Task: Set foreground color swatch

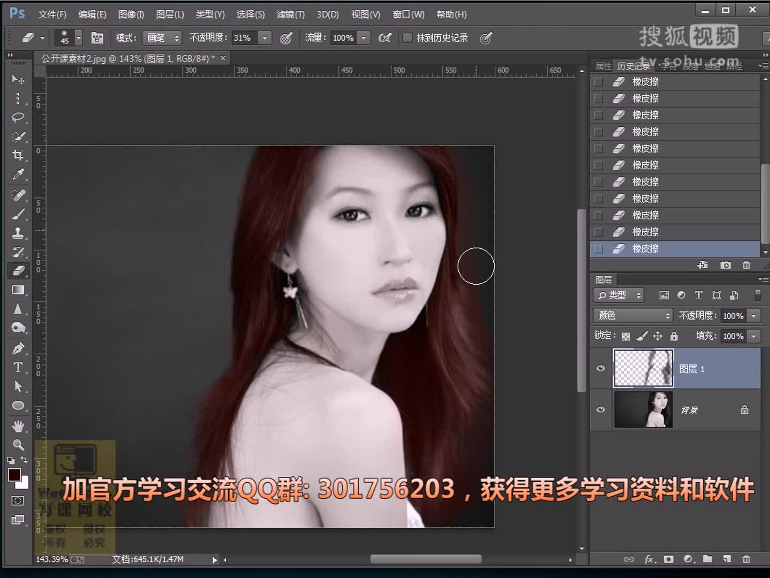Action: pos(14,474)
